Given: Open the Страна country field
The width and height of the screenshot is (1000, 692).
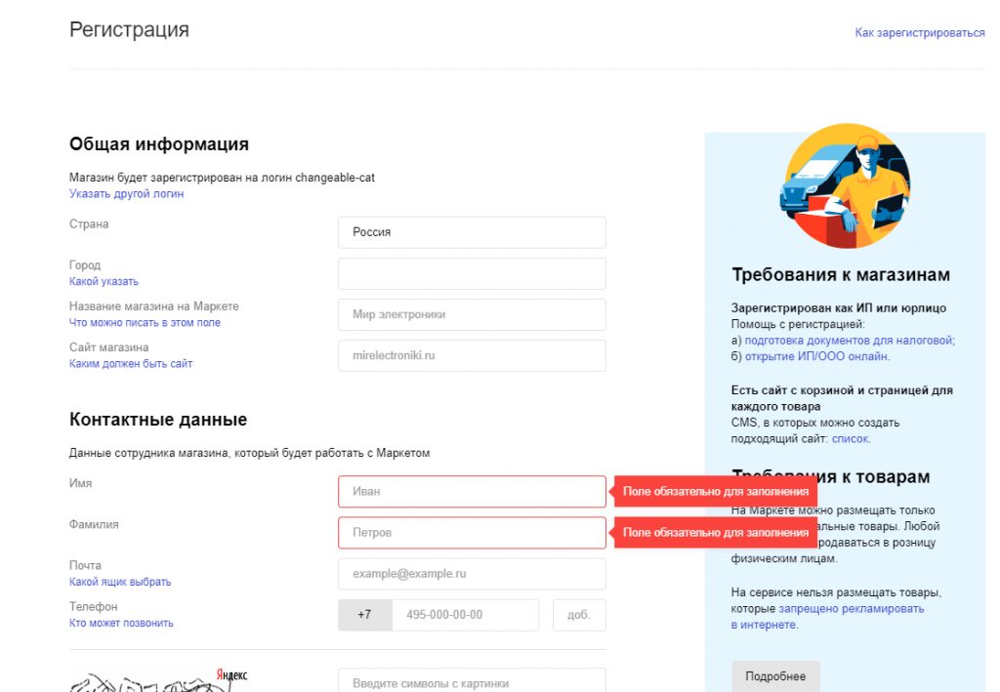Looking at the screenshot, I should pyautogui.click(x=472, y=232).
